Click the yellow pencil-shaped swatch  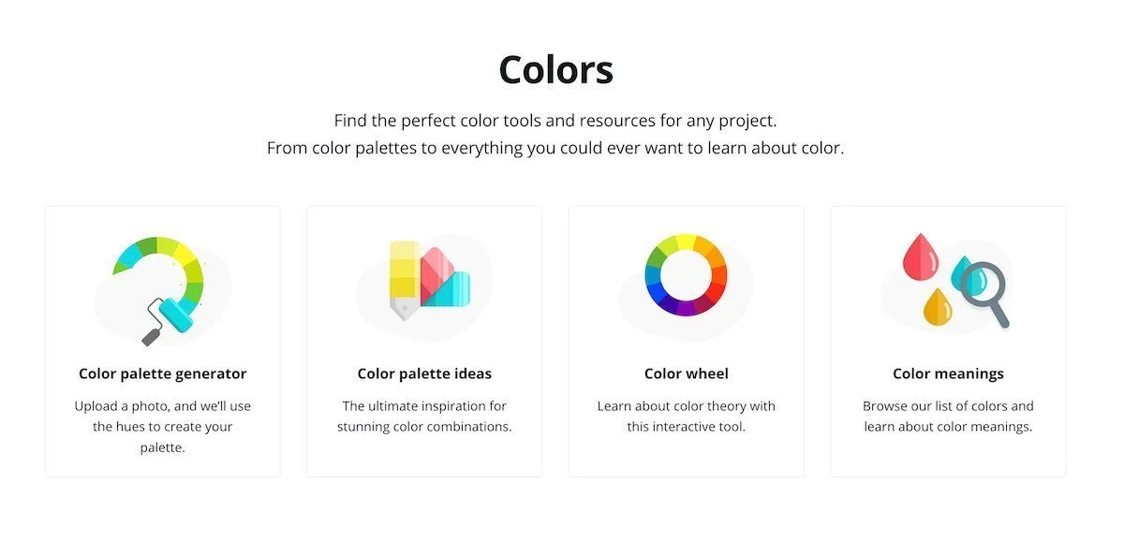[x=404, y=280]
